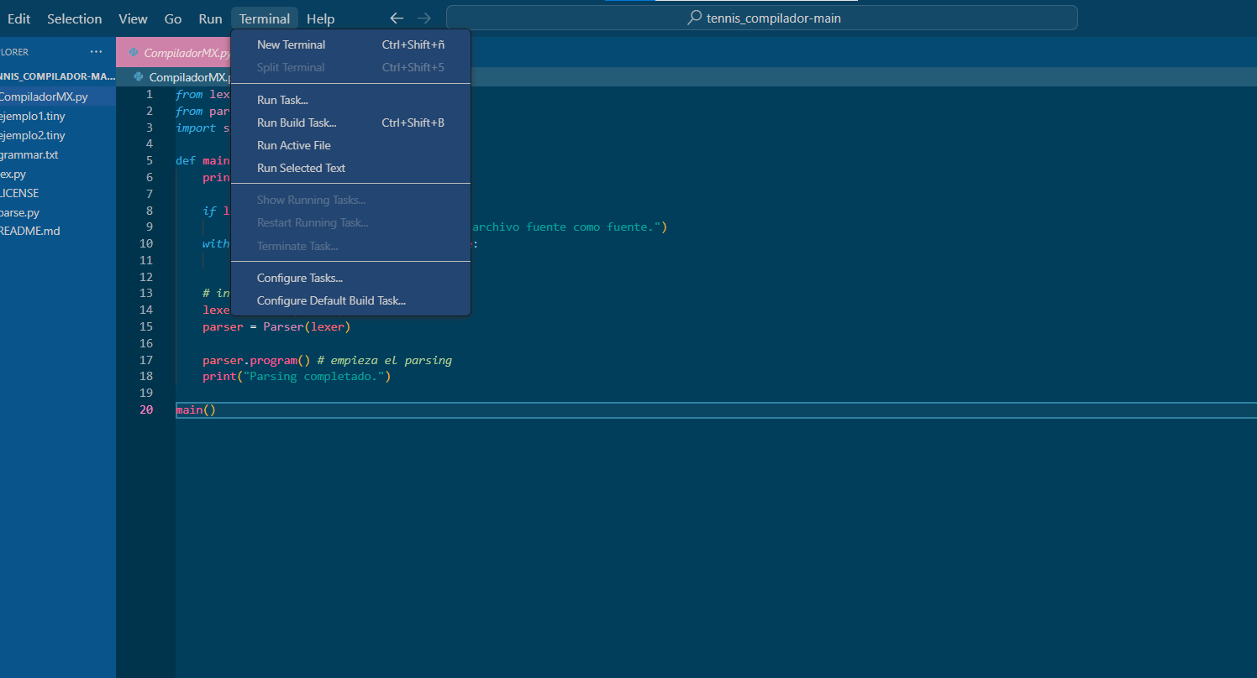Click the back navigation arrow

[396, 18]
